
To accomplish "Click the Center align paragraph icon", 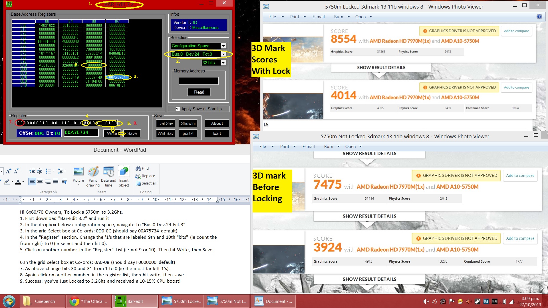I will [40, 181].
